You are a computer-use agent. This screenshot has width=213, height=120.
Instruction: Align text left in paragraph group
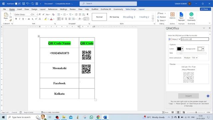point(59,19)
